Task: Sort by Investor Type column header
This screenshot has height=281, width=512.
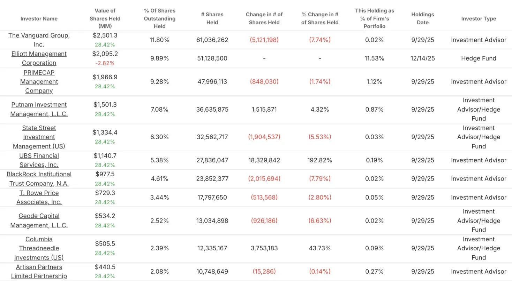Action: (x=479, y=18)
